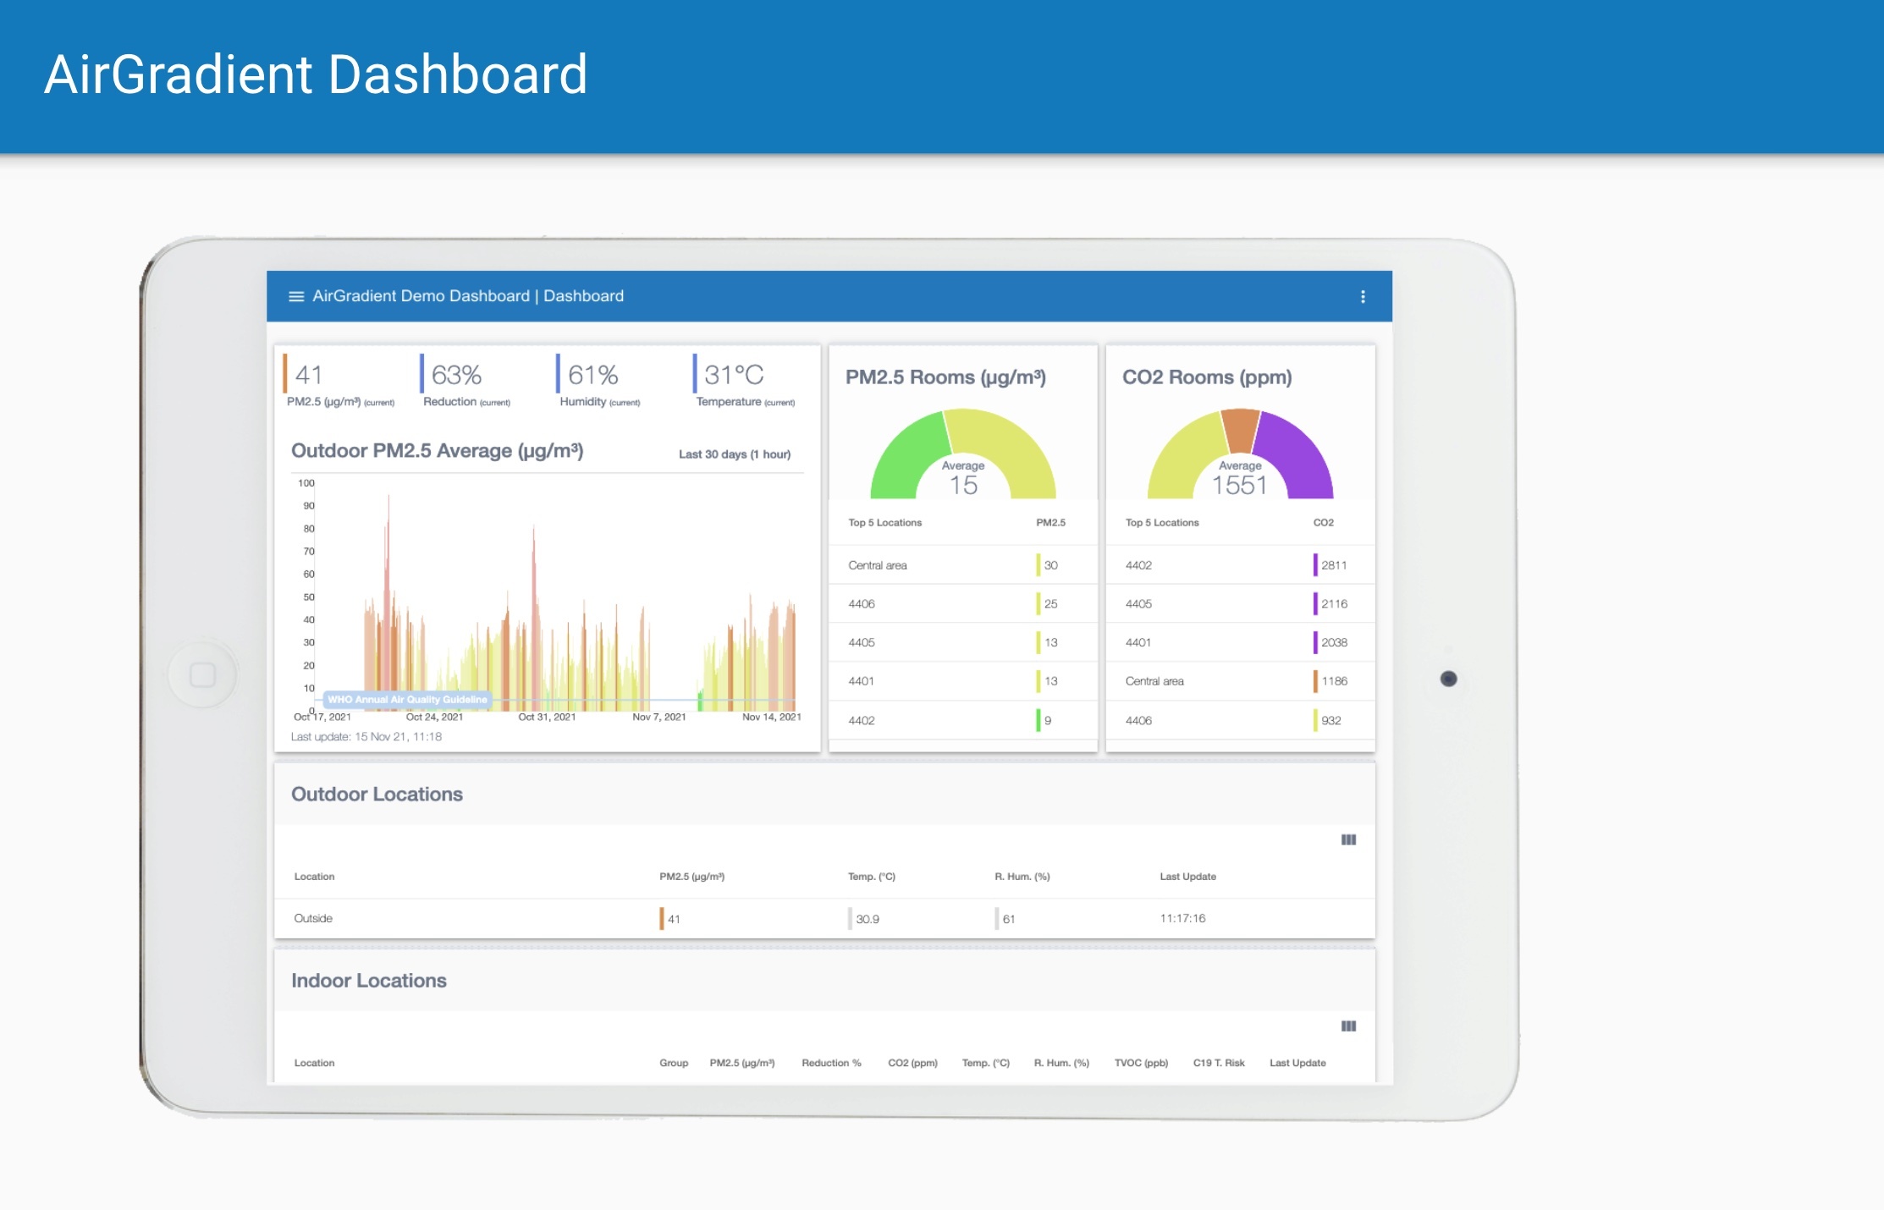The image size is (1884, 1210).
Task: Click WHO Annual Air Quality Guideline label
Action: click(407, 700)
